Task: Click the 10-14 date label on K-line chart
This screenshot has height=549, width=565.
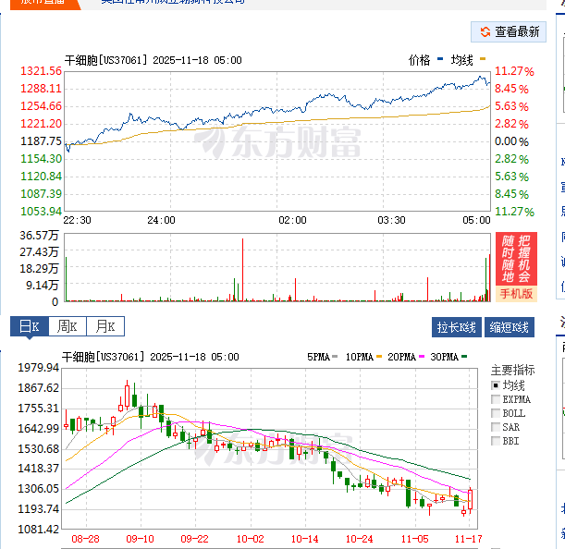Action: [305, 539]
